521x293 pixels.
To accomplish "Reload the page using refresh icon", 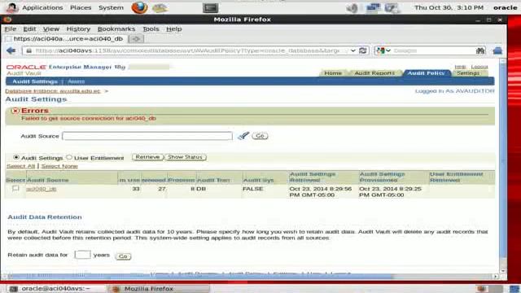I will [363, 50].
